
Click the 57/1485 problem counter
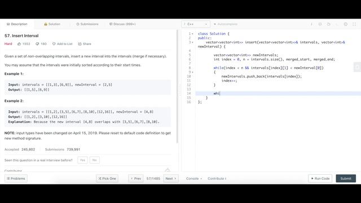pos(153,178)
